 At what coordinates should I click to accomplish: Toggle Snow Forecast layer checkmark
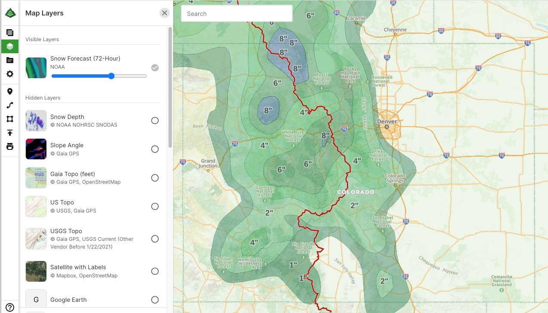click(x=155, y=68)
